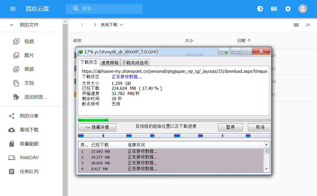Switch to the 下载状态 tab

tap(89, 62)
